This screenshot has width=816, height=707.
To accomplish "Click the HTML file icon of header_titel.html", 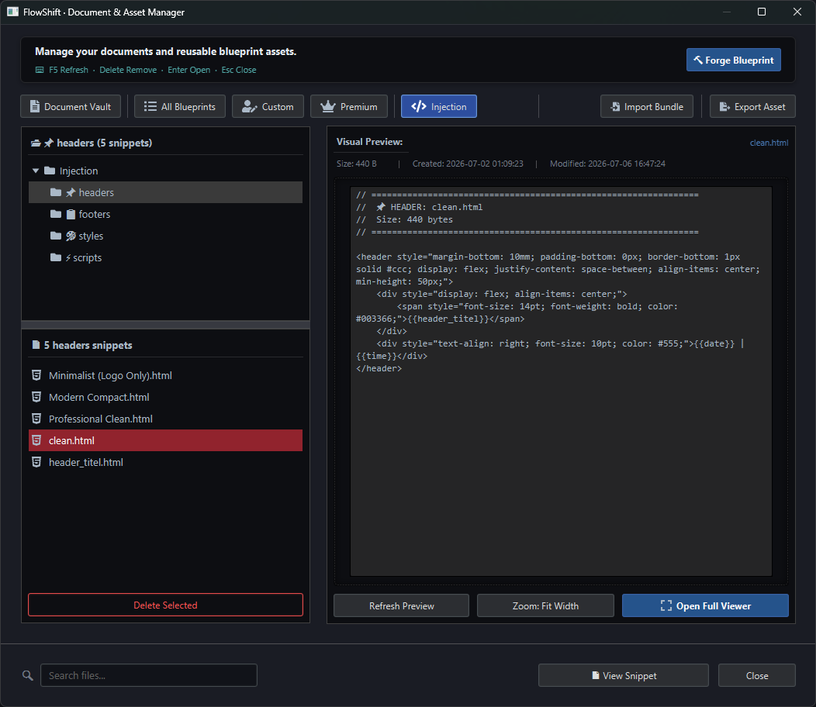I will pos(36,462).
